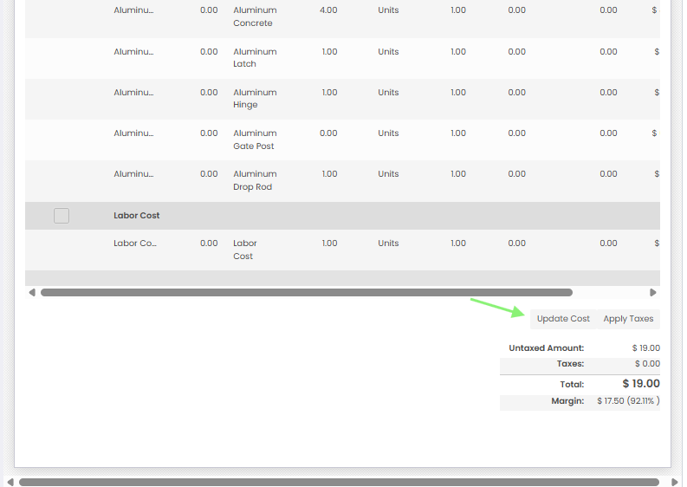
Task: Click the Apply Taxes button
Action: point(628,319)
